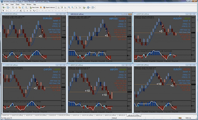Toggle the Terminal panel
The image size is (198, 120).
point(23,8)
